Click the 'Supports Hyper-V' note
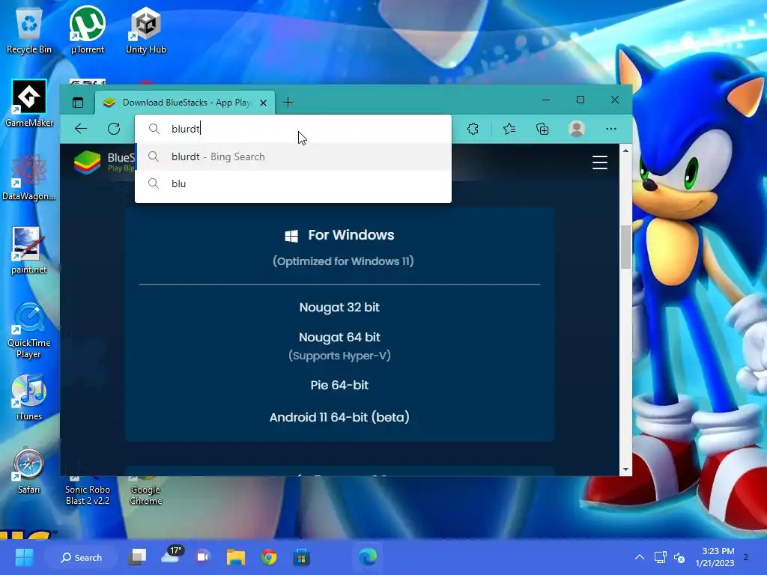This screenshot has width=767, height=575. pos(339,356)
